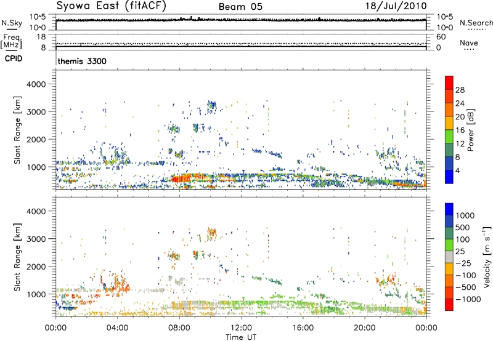Click the '20' label on power color bar
The image size is (493, 341).
[460, 117]
